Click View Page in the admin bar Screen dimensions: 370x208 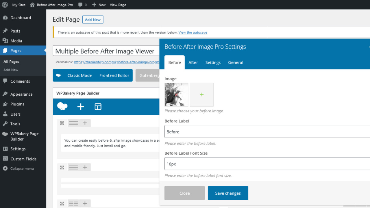118,5
